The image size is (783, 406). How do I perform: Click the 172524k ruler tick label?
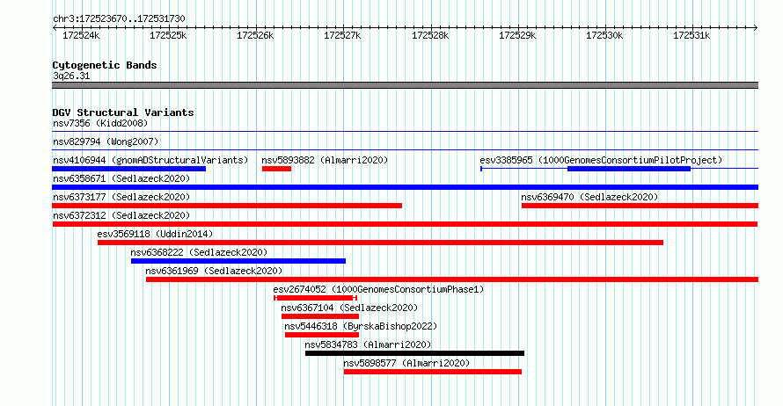(81, 35)
